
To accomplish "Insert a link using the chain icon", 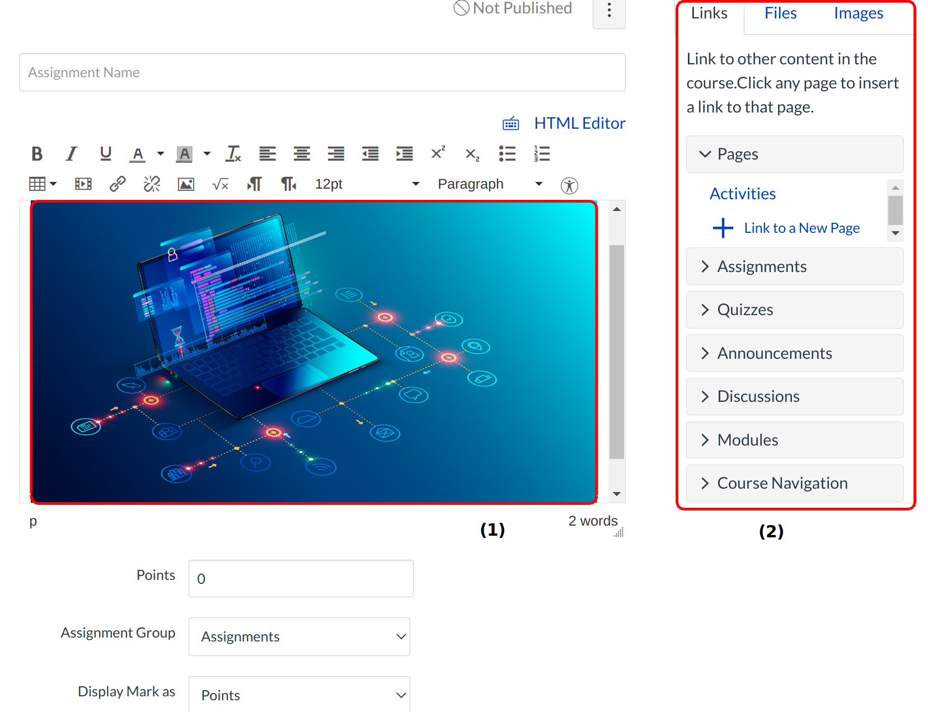I will 118,184.
